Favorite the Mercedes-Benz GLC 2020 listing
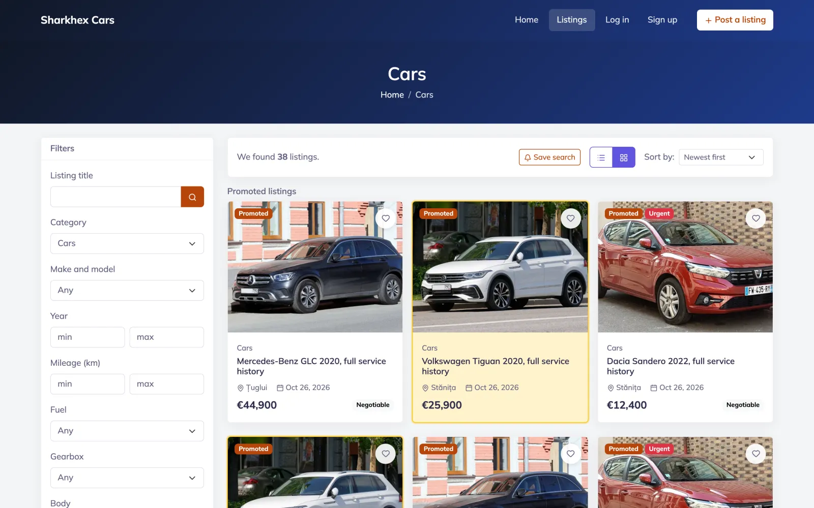Viewport: 814px width, 508px height. tap(386, 218)
